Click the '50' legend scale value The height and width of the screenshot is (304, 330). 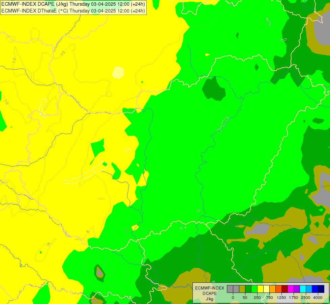pyautogui.click(x=245, y=298)
